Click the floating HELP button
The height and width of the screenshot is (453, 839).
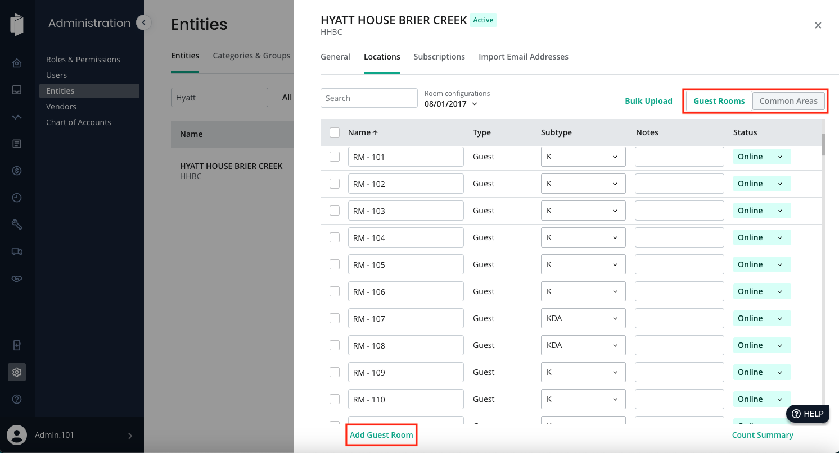click(808, 414)
